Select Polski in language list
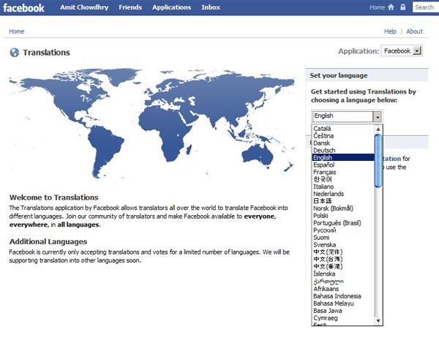 tap(343, 216)
